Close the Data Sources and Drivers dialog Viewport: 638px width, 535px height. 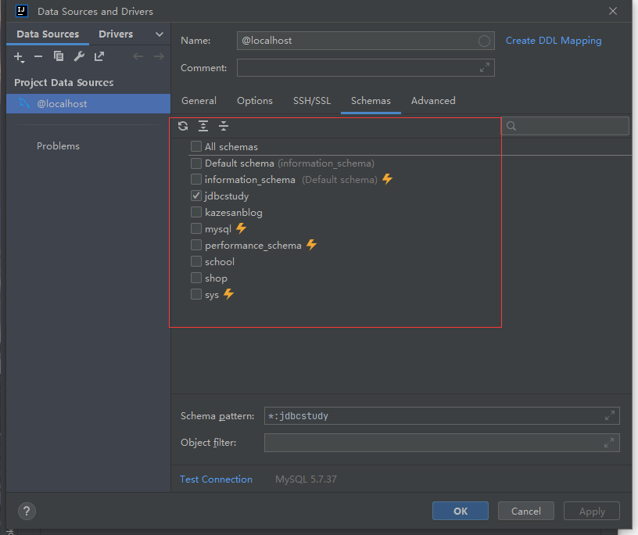click(613, 11)
